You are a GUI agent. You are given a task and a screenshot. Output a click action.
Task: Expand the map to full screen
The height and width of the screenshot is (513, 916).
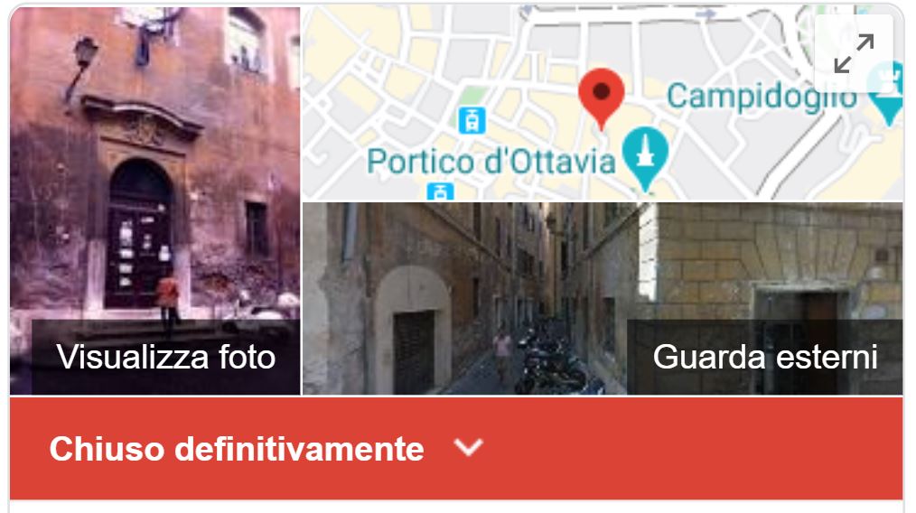pyautogui.click(x=854, y=53)
